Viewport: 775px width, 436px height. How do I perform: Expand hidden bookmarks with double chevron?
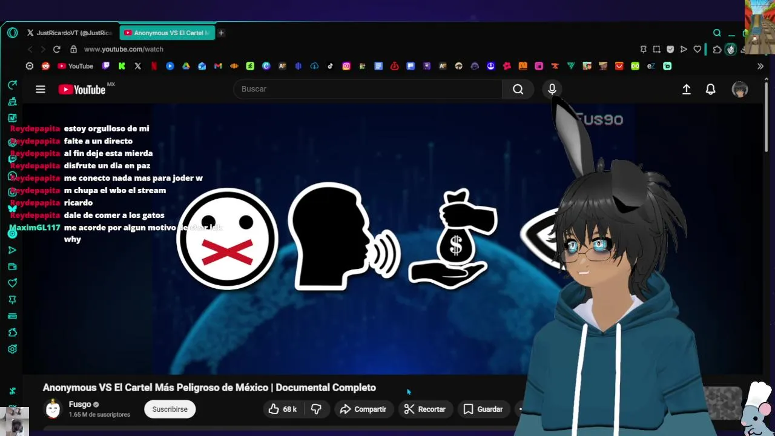pyautogui.click(x=760, y=66)
